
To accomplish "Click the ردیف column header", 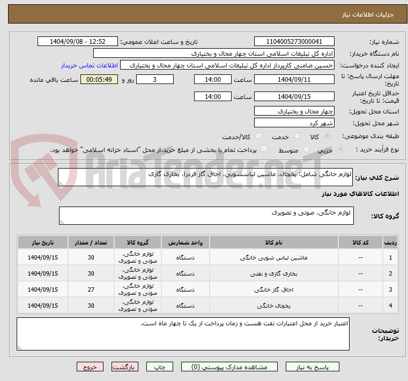I will tap(390, 242).
